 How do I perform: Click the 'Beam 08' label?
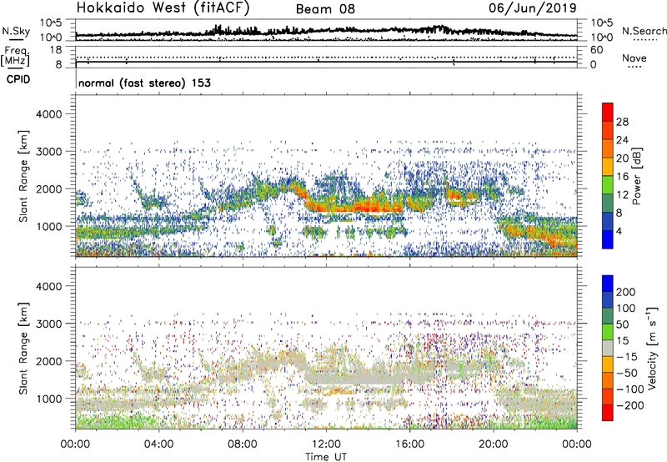click(x=325, y=9)
